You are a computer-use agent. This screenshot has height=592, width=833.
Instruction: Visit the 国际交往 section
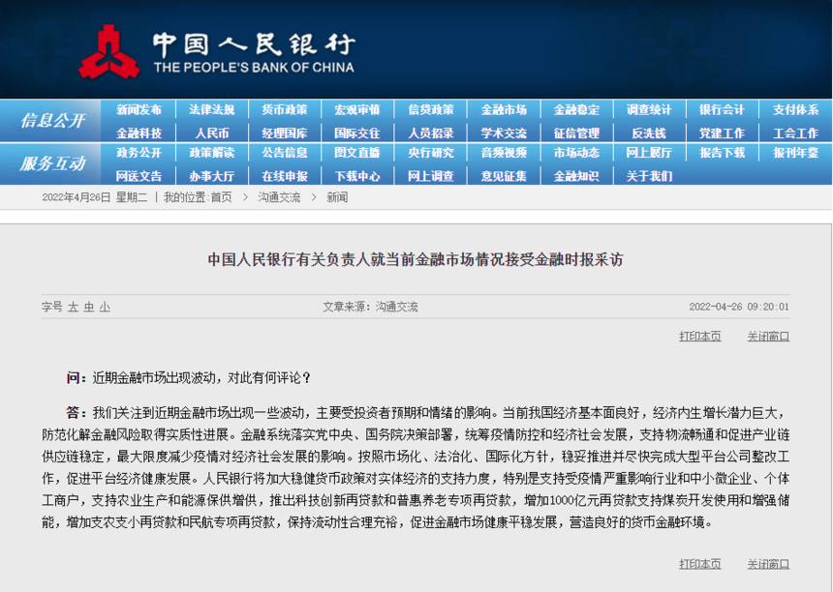pos(357,133)
